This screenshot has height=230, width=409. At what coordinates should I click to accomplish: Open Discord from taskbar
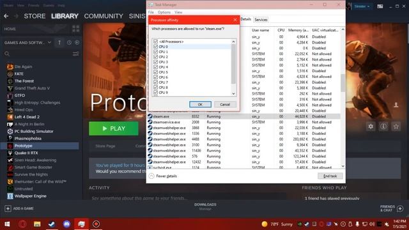click(x=66, y=224)
